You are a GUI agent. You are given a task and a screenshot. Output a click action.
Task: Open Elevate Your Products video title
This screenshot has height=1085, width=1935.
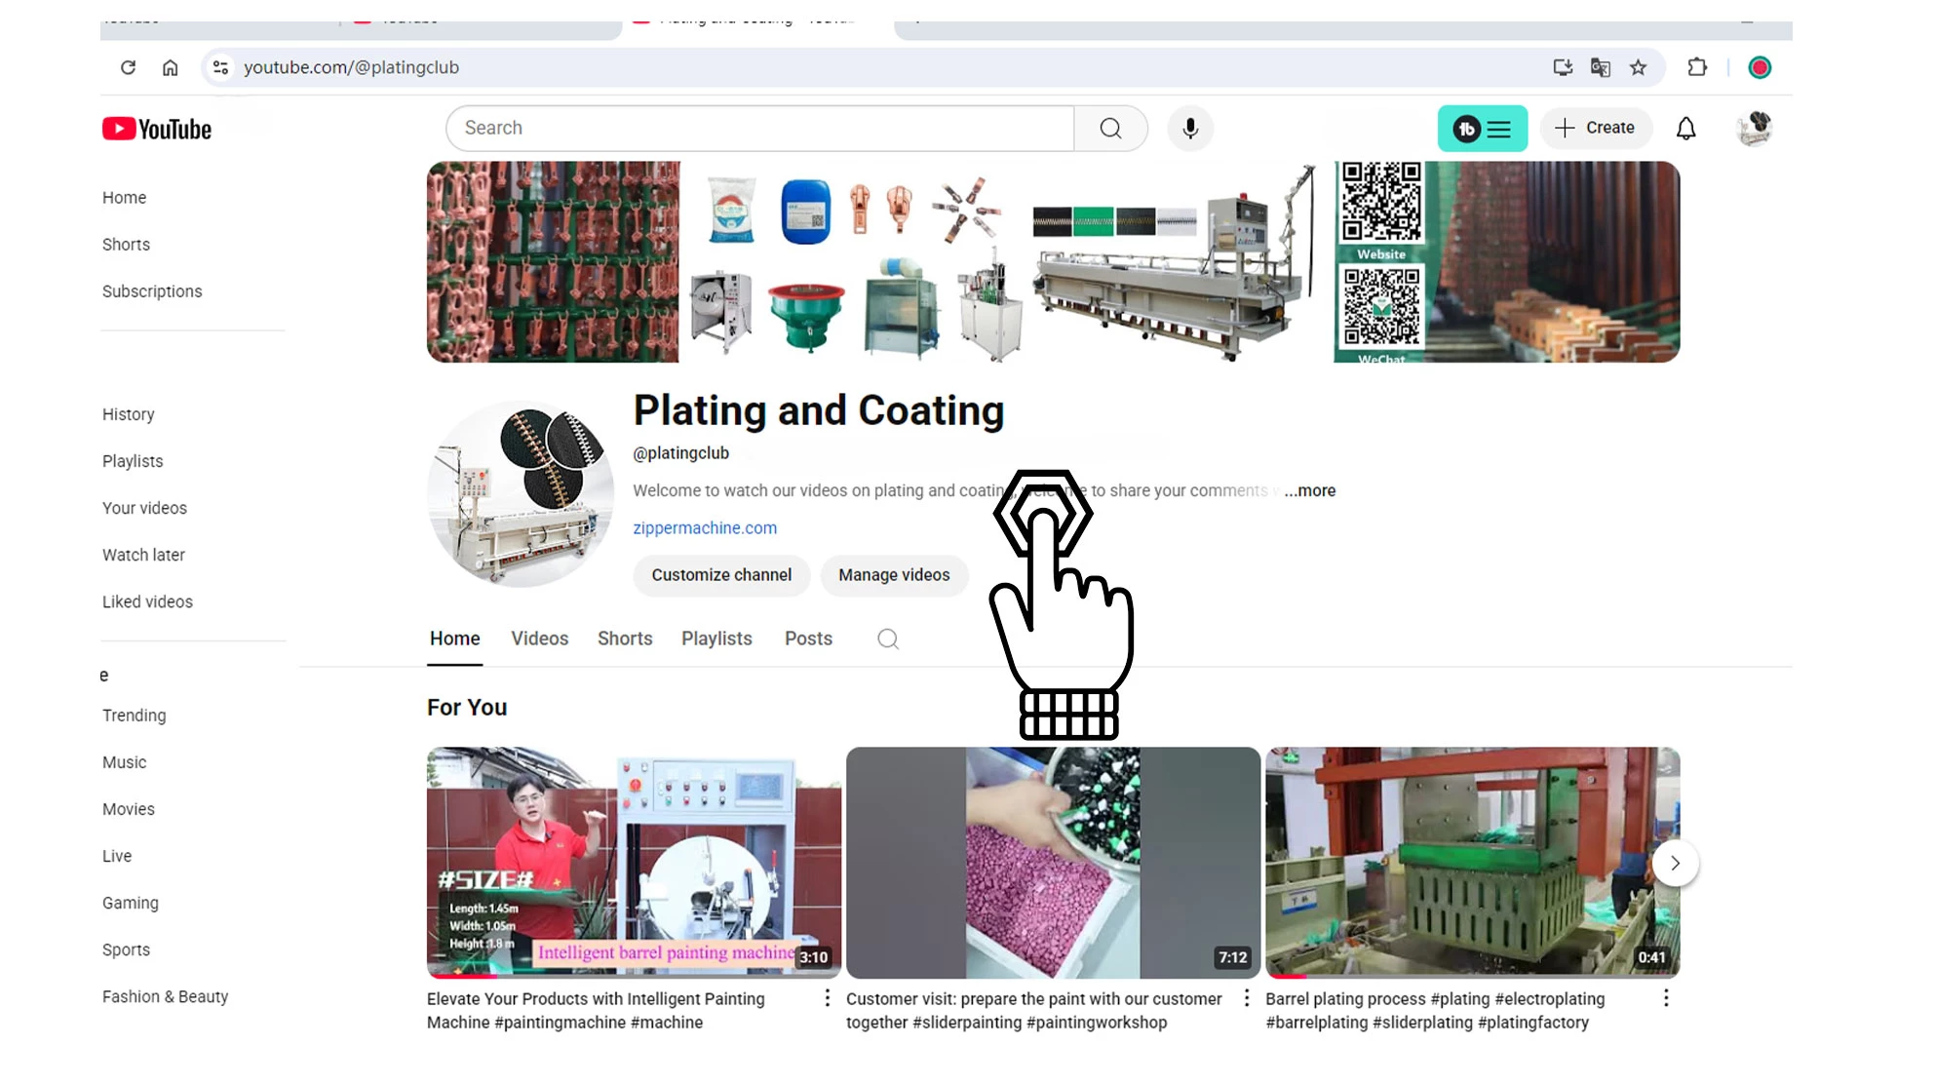(x=596, y=1011)
